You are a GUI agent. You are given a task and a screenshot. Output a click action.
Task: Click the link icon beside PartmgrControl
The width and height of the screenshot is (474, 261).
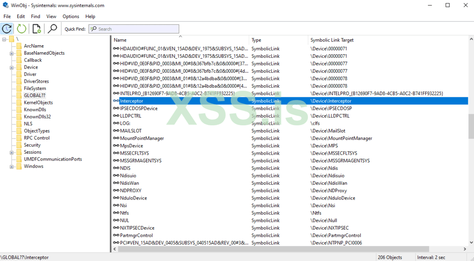[x=116, y=235]
